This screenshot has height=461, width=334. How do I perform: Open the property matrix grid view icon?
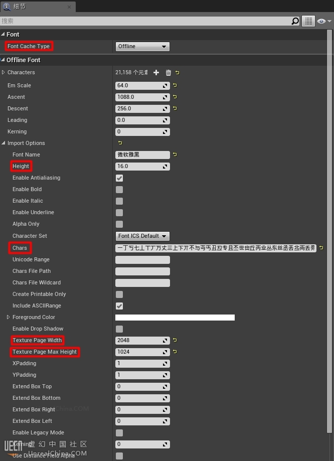point(308,21)
